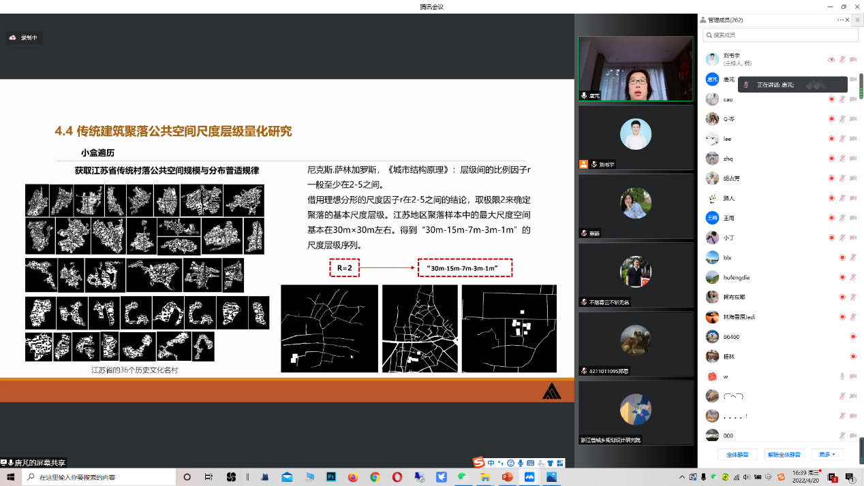Toggle microphone mute for member zhq
This screenshot has height=486, width=864.
(x=842, y=159)
